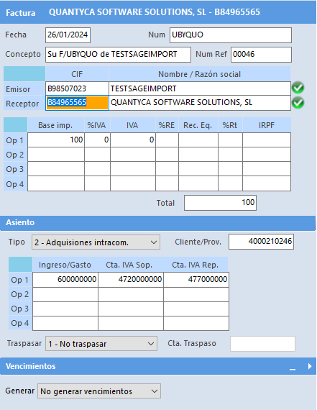
Task: Click Op 2 Ingreso/Gasto cell
Action: pyautogui.click(x=65, y=294)
